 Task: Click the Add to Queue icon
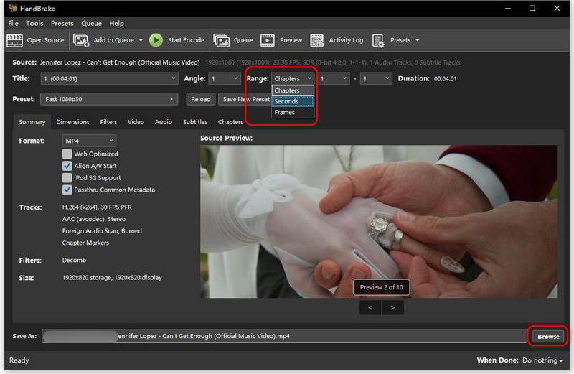(x=81, y=40)
